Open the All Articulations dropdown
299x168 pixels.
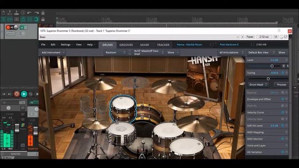pos(231,53)
